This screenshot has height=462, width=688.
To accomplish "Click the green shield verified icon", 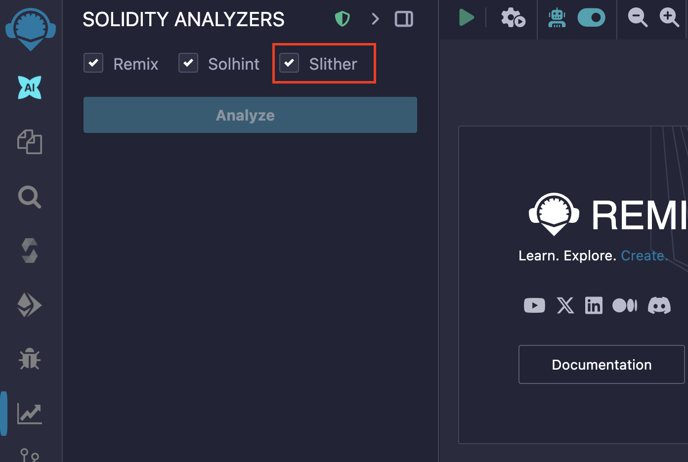I will point(342,19).
